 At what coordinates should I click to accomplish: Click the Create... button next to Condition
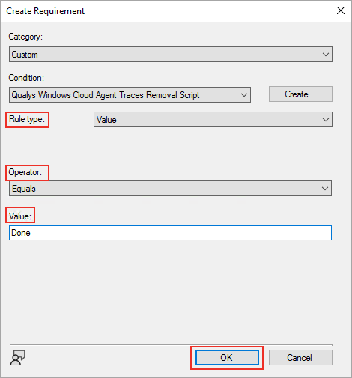click(x=300, y=94)
